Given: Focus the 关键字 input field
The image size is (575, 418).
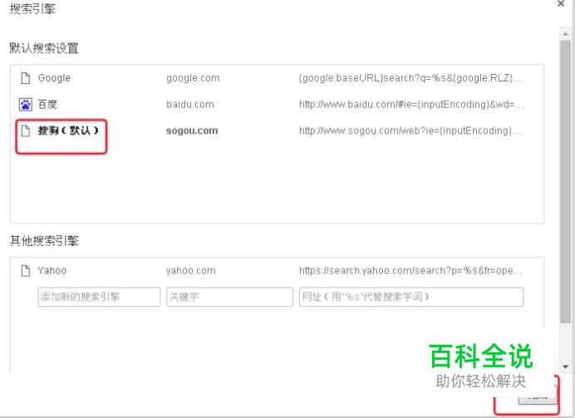Looking at the screenshot, I should [229, 297].
